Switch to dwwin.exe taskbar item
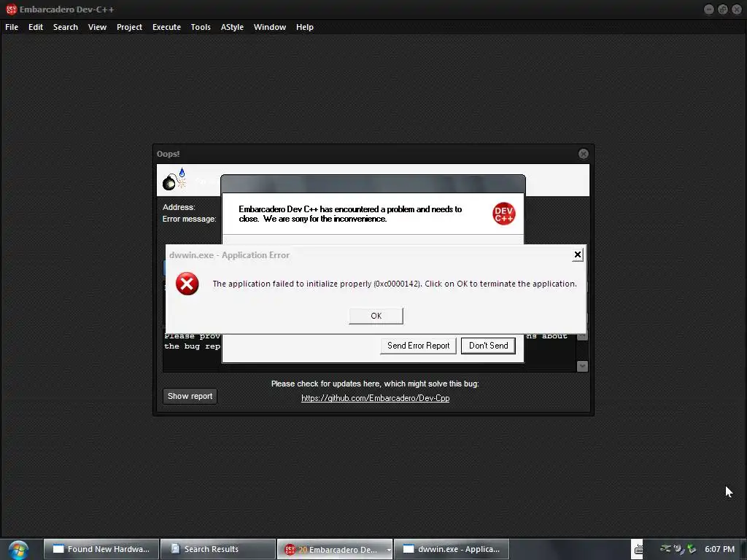The height and width of the screenshot is (560, 747). click(452, 549)
